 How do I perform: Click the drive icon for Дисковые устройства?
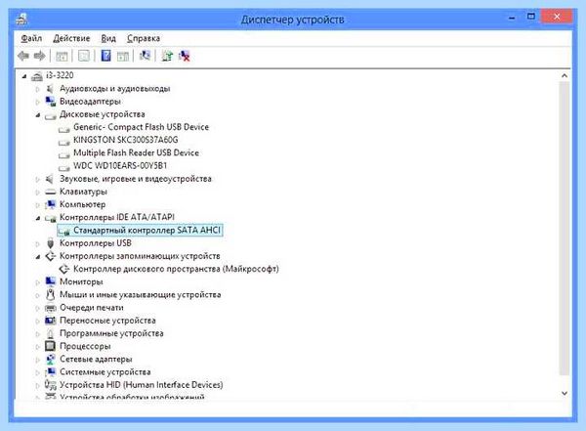point(50,115)
